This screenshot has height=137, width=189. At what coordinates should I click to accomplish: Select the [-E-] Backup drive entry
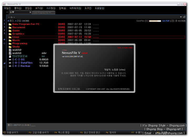pos(21,66)
